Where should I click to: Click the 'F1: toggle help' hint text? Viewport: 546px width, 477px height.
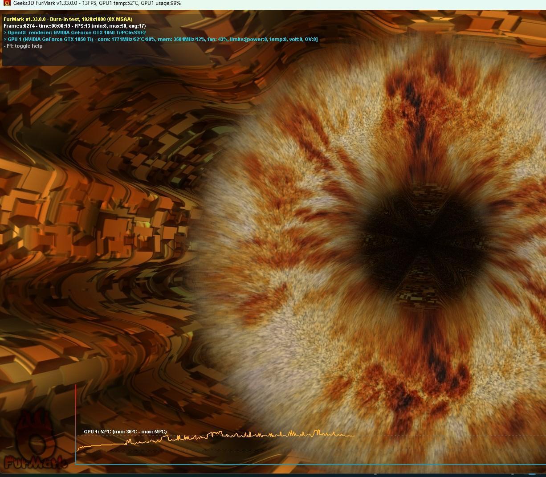pyautogui.click(x=23, y=46)
